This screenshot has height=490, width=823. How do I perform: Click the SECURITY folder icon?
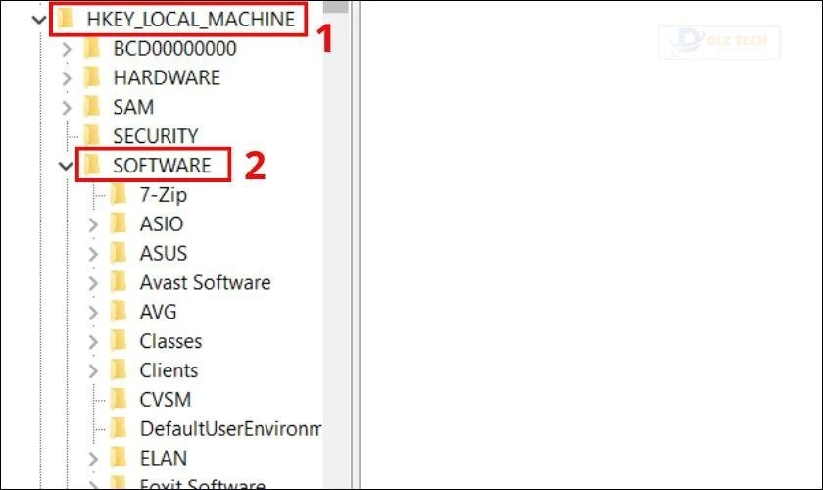92,136
